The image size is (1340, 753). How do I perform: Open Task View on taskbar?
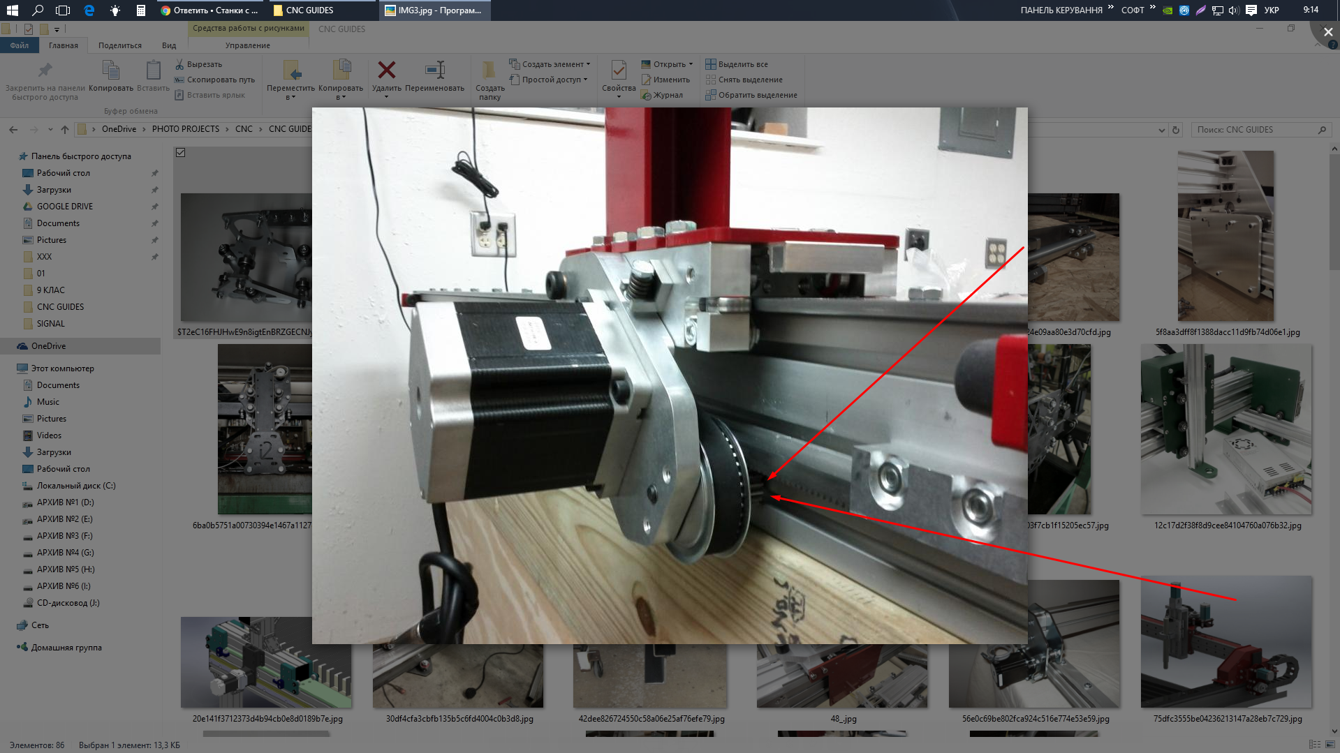pyautogui.click(x=63, y=10)
